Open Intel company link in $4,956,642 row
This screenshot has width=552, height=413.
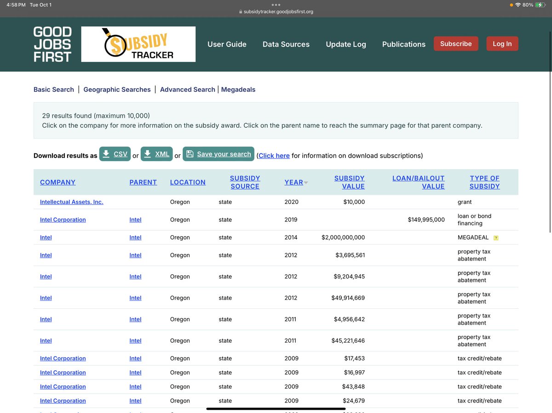tap(46, 319)
